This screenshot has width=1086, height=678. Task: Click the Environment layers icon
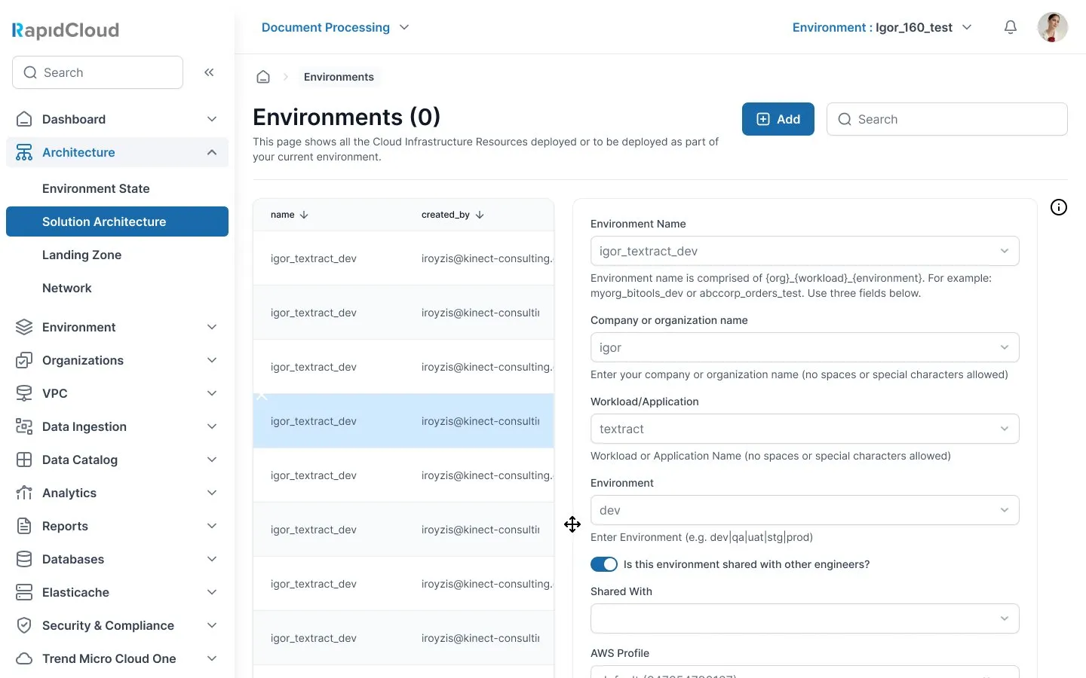pos(24,327)
